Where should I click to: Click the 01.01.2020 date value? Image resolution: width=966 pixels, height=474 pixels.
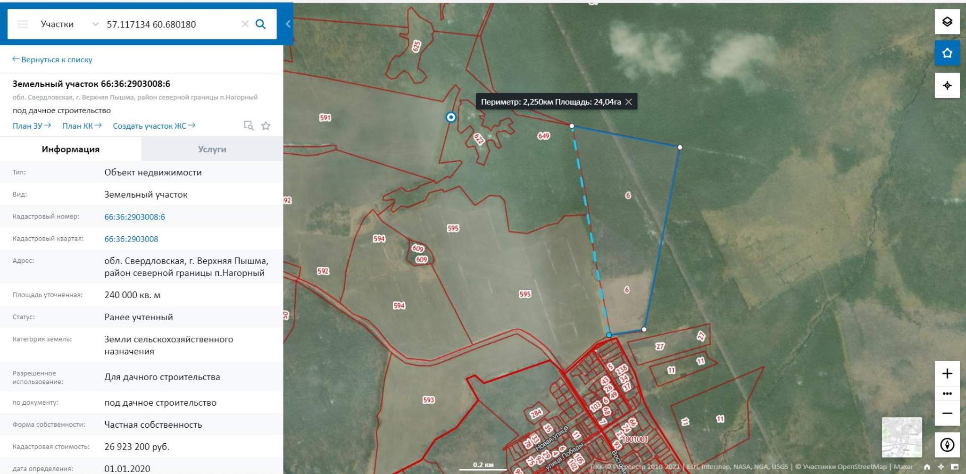pyautogui.click(x=127, y=469)
